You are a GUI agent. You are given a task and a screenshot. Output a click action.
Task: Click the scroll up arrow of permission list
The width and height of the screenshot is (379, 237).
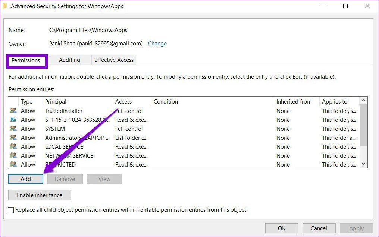tap(364, 100)
